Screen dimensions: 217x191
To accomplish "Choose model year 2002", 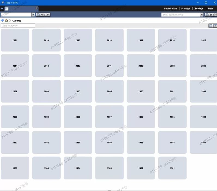I will tap(172, 91).
